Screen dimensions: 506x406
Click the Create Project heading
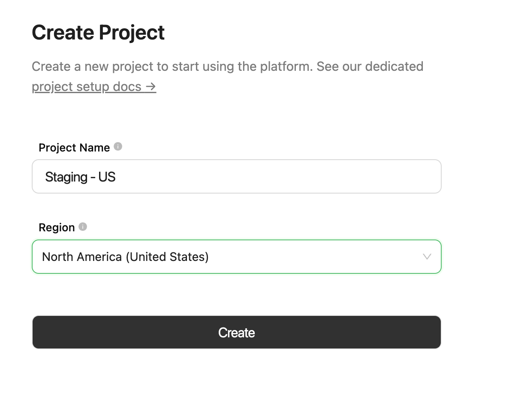[98, 32]
